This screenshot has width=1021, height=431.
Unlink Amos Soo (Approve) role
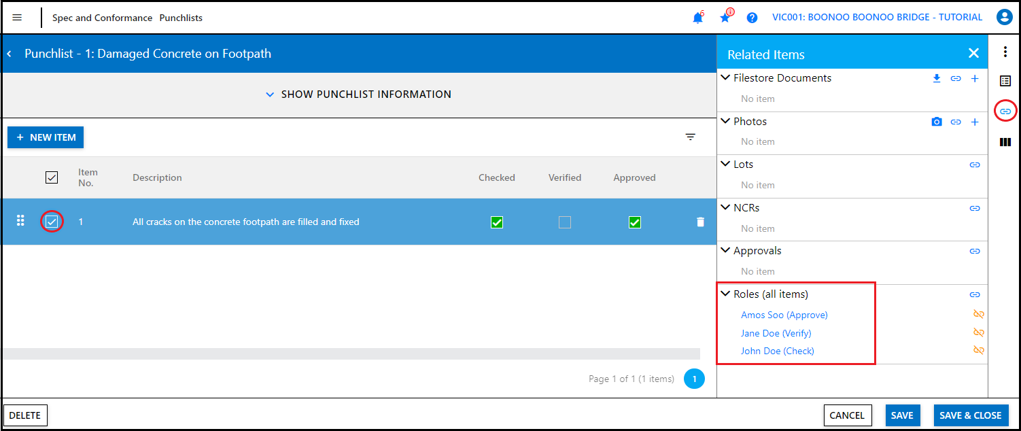tap(978, 315)
